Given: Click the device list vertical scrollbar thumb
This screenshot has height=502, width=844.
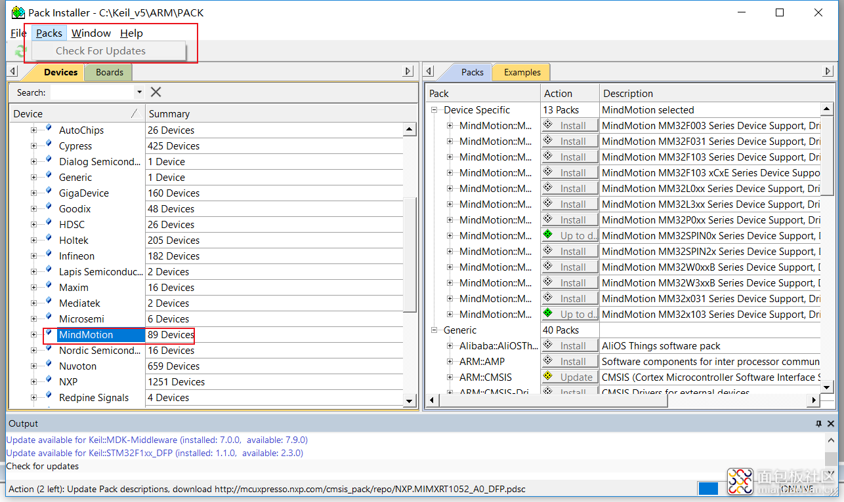Looking at the screenshot, I should [410, 254].
